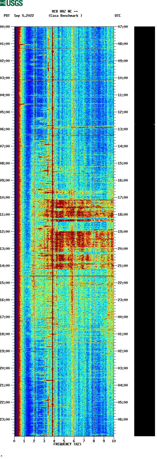Click UTC time label '02:00'
157x459 pixels.
123,351
